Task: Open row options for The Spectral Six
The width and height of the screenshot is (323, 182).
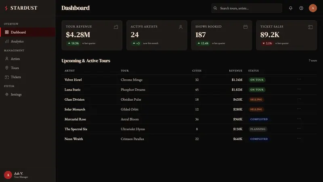Action: [299, 129]
